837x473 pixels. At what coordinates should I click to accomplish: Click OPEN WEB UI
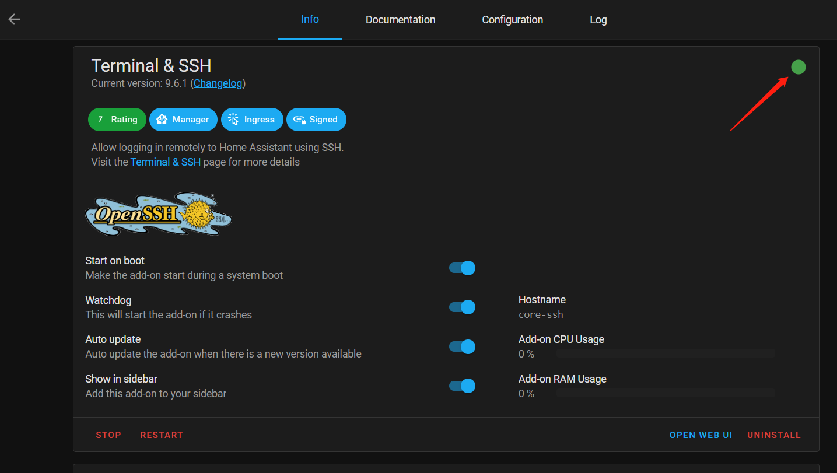pyautogui.click(x=701, y=435)
